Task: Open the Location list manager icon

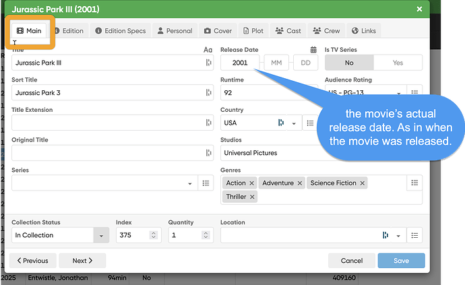Action: [414, 235]
